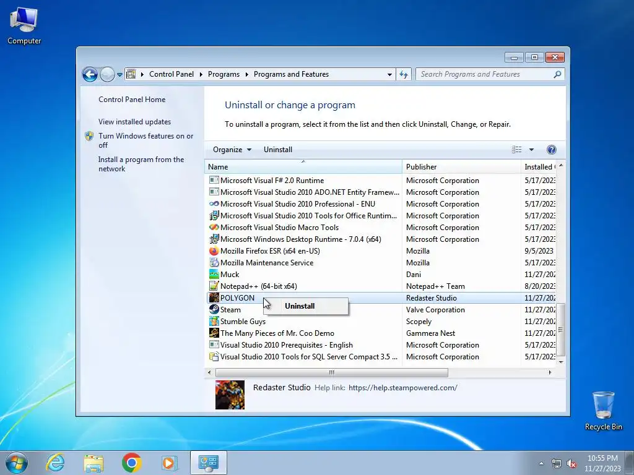Click Tools for Office Runtime icon
Screen dimensions: 634x475
pos(214,216)
